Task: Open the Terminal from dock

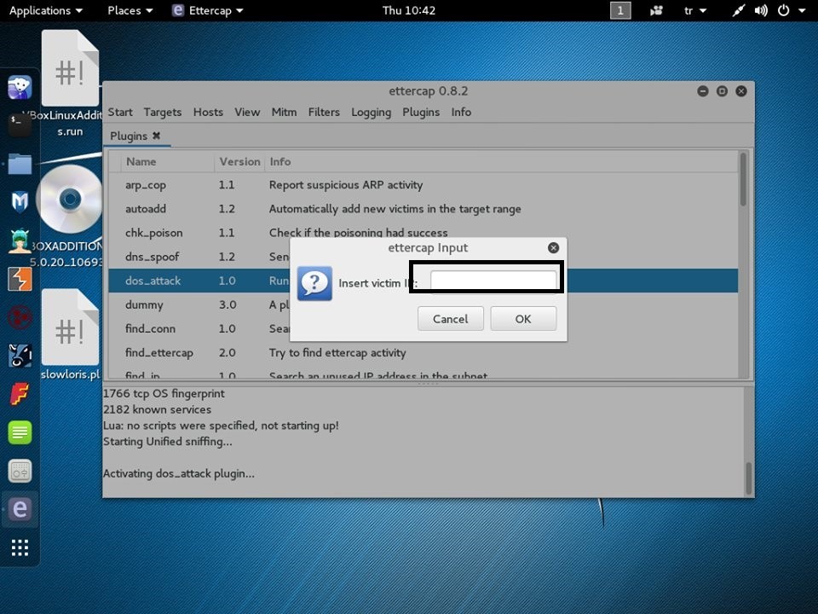Action: click(x=20, y=125)
